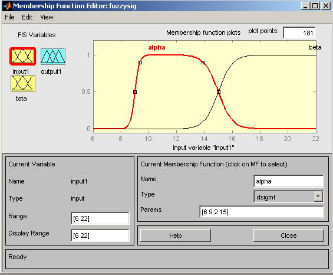The height and width of the screenshot is (275, 333).
Task: Select the alpha membership function label
Action: tap(157, 47)
